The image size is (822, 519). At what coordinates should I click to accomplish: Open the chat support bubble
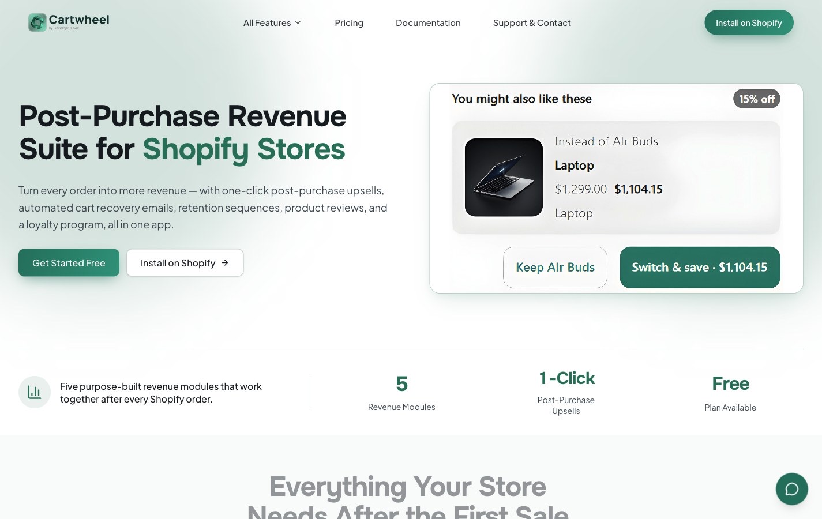tap(791, 489)
